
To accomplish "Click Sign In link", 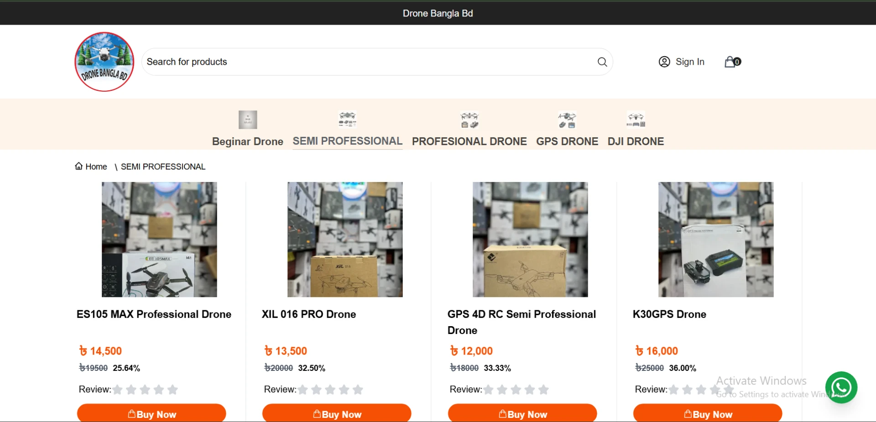I will 690,62.
